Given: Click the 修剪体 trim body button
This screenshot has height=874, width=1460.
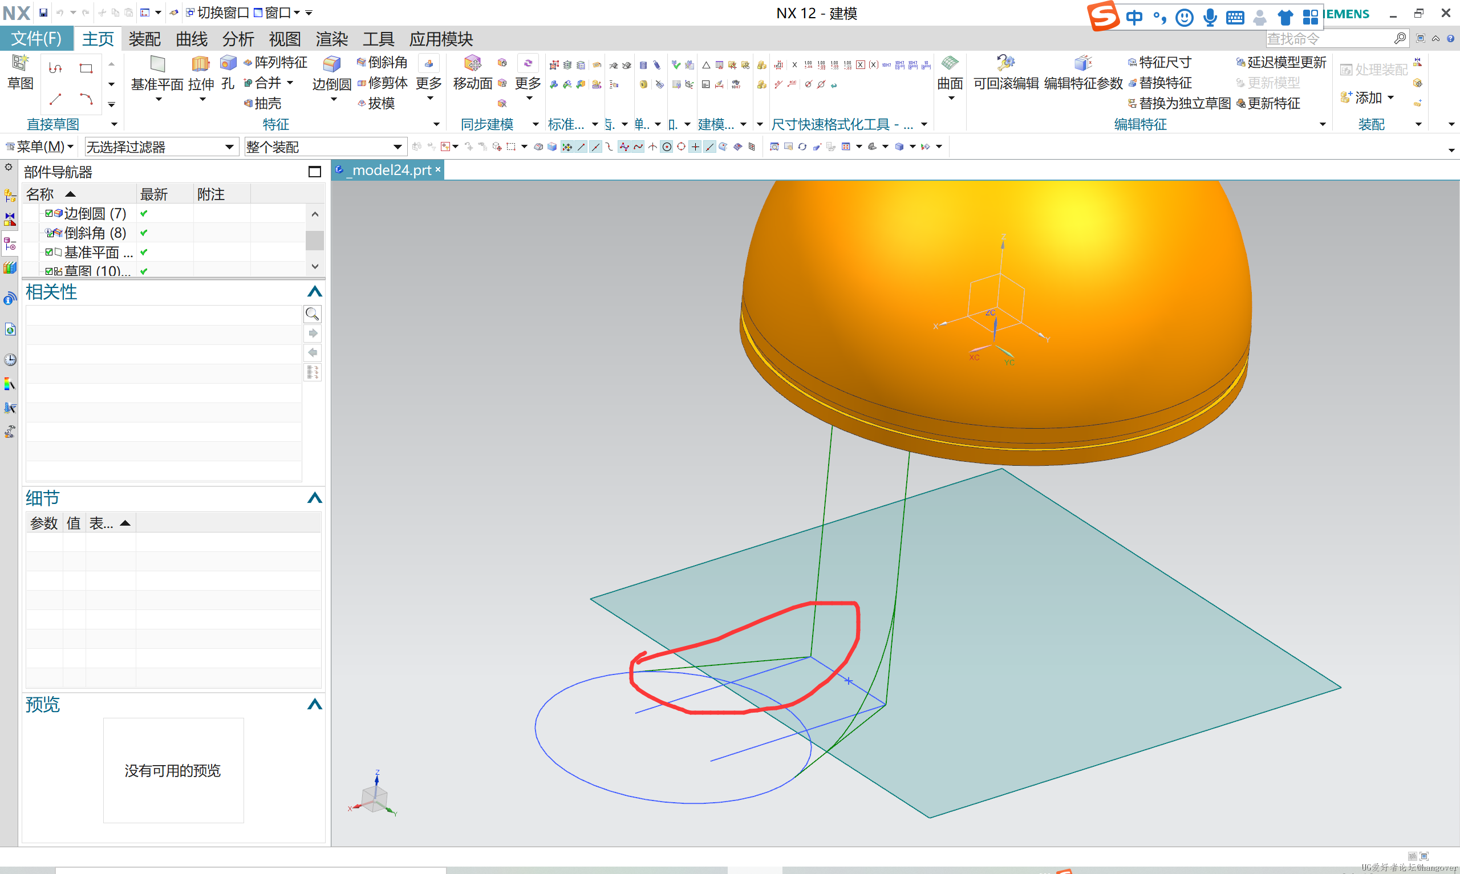Looking at the screenshot, I should (382, 83).
